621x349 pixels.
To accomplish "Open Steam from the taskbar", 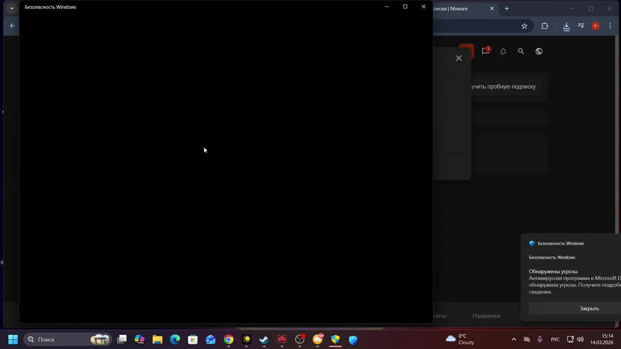I will tap(264, 339).
